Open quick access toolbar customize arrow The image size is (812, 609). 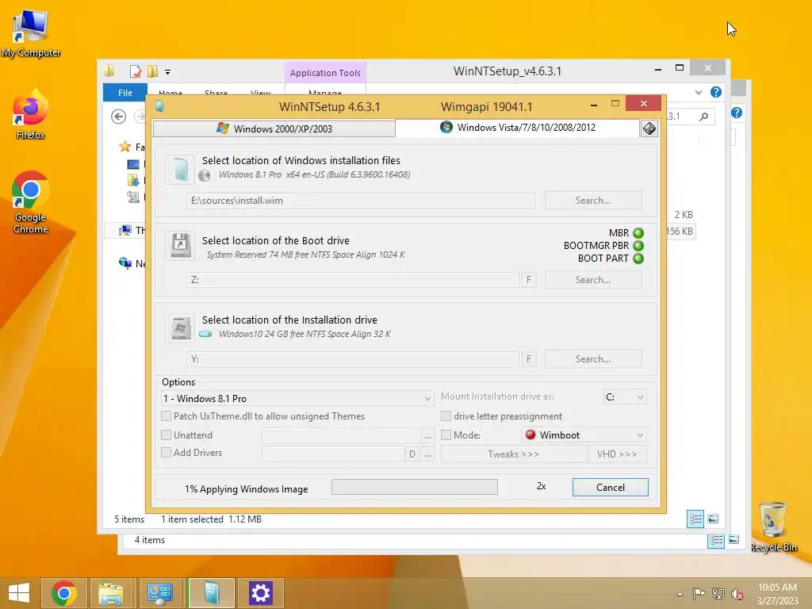pyautogui.click(x=168, y=72)
